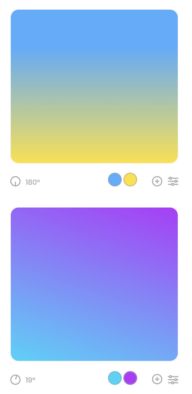Click the 180° angle value
Viewport: 192px width, 394px height.
click(x=33, y=182)
